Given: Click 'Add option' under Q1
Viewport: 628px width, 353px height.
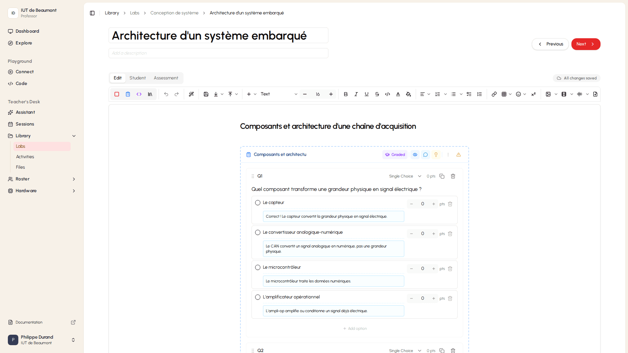Looking at the screenshot, I should tap(355, 328).
